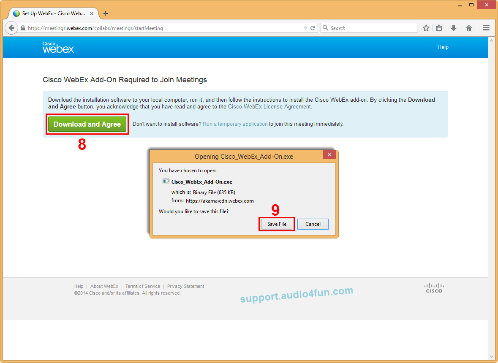Screen dimensions: 498x363
Task: Click the page heading about Add-On Required
Action: tap(125, 80)
